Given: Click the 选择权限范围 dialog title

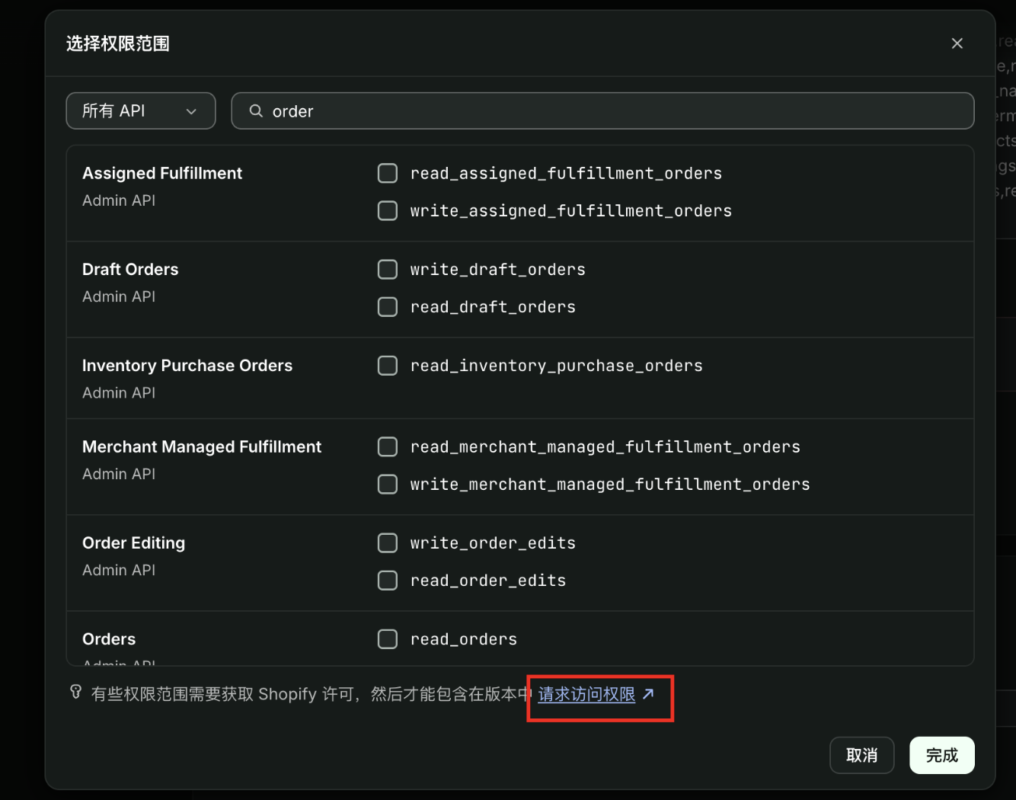Looking at the screenshot, I should (118, 43).
